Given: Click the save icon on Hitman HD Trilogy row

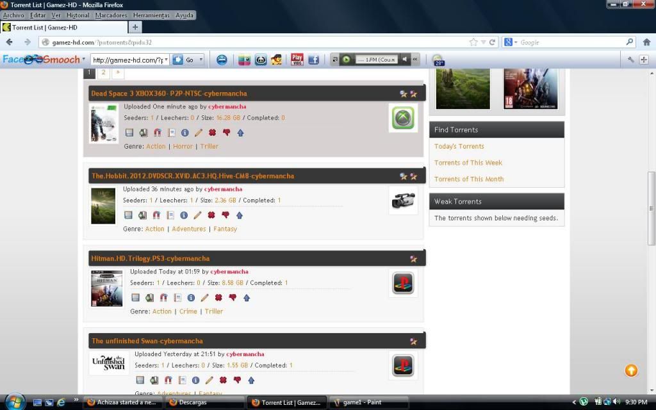Looking at the screenshot, I should click(x=135, y=297).
